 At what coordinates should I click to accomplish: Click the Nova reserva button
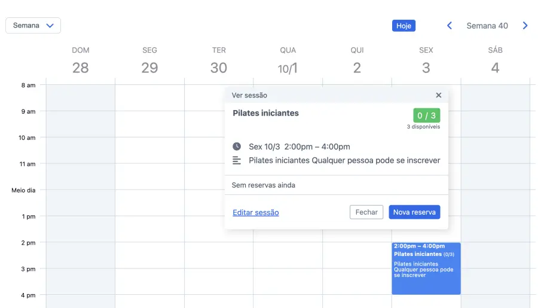tap(414, 212)
